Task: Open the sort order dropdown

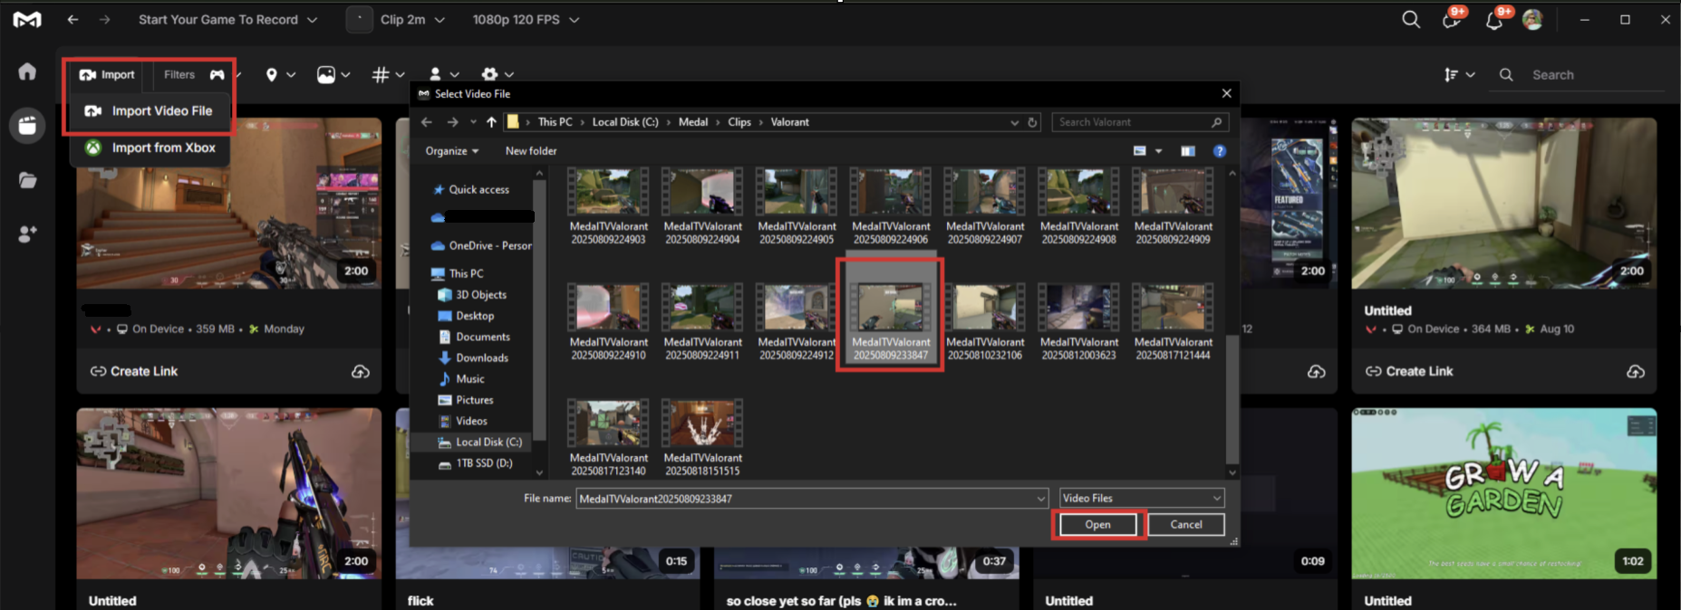Action: pos(1459,74)
